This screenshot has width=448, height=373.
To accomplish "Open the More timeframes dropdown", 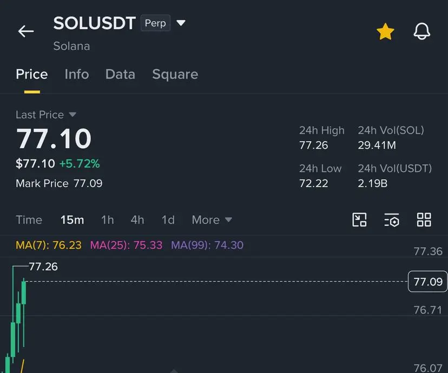I will point(212,220).
